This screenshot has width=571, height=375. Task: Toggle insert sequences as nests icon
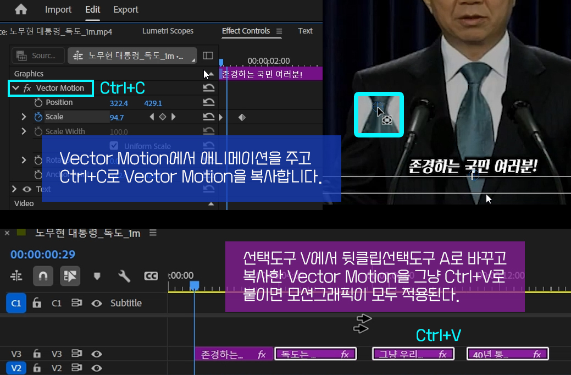16,276
